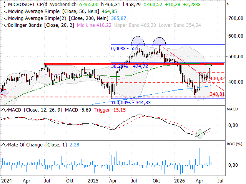Screen dimensions: 246x184
Task: Click the 2024 time axis label
Action: [x=7, y=181]
